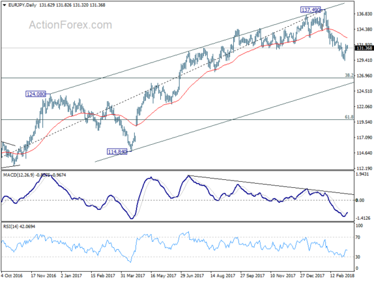Click the 124.080 price label
This screenshot has width=374, height=281.
(36, 94)
